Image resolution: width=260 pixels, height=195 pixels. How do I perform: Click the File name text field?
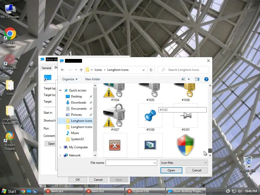point(129,163)
